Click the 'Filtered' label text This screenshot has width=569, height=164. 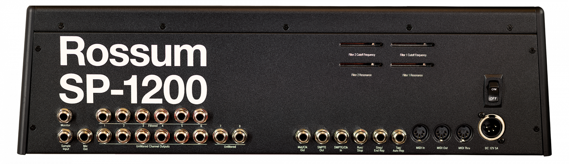[x=153, y=126]
